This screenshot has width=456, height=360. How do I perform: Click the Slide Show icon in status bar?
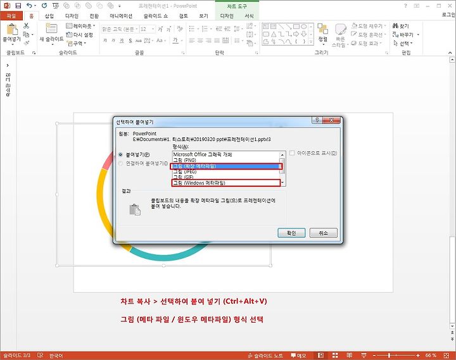tap(364, 356)
